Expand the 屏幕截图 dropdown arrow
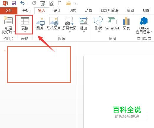The height and width of the screenshot is (128, 154). 70,32
